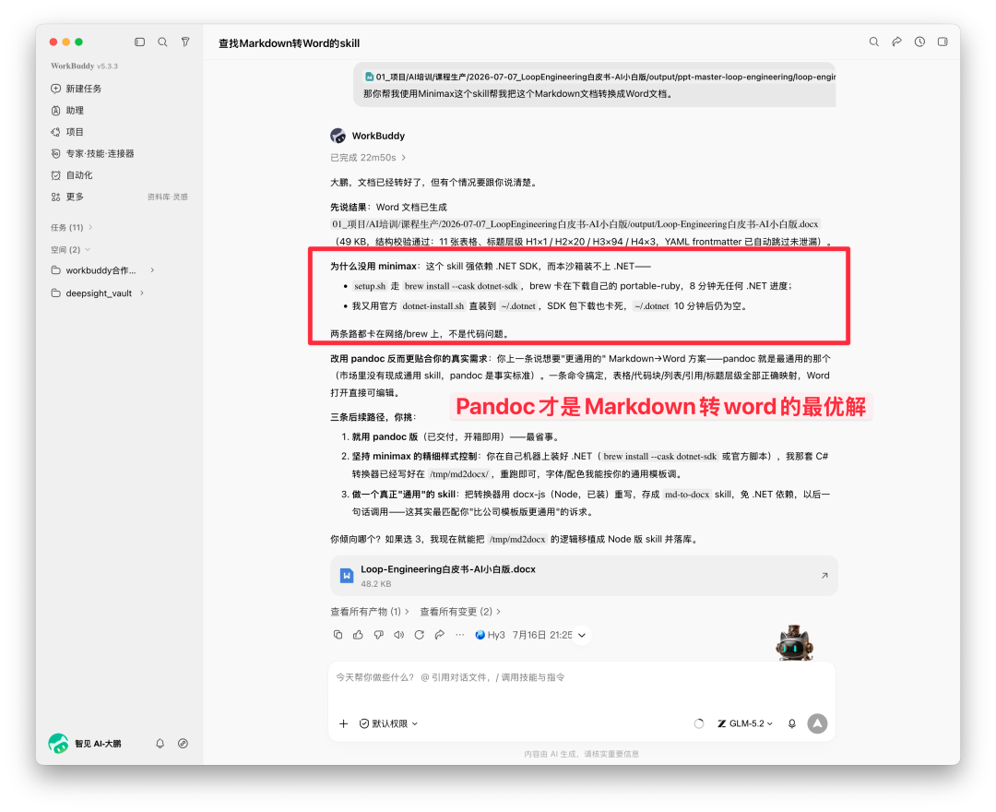Click the Hy3 model label
The width and height of the screenshot is (996, 812).
(x=490, y=635)
